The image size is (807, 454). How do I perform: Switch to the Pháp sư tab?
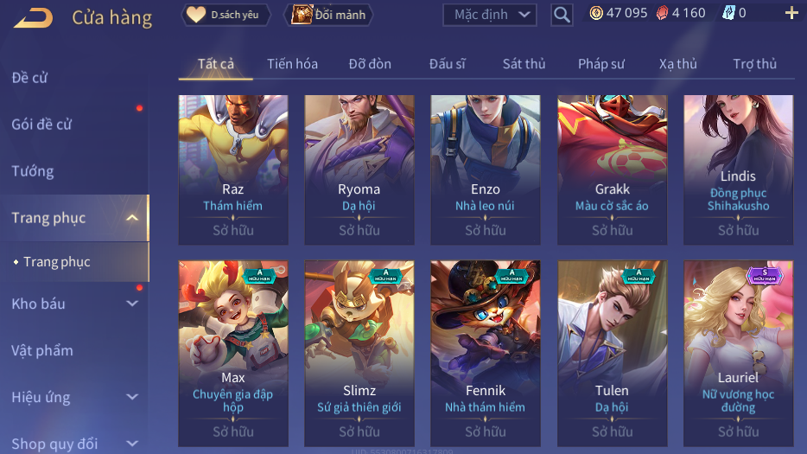(601, 64)
